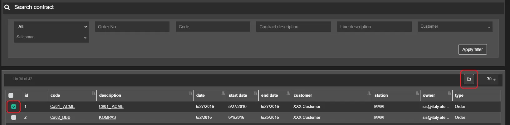The height and width of the screenshot is (125, 510).
Task: Sort by date column icon
Action: click(x=223, y=93)
